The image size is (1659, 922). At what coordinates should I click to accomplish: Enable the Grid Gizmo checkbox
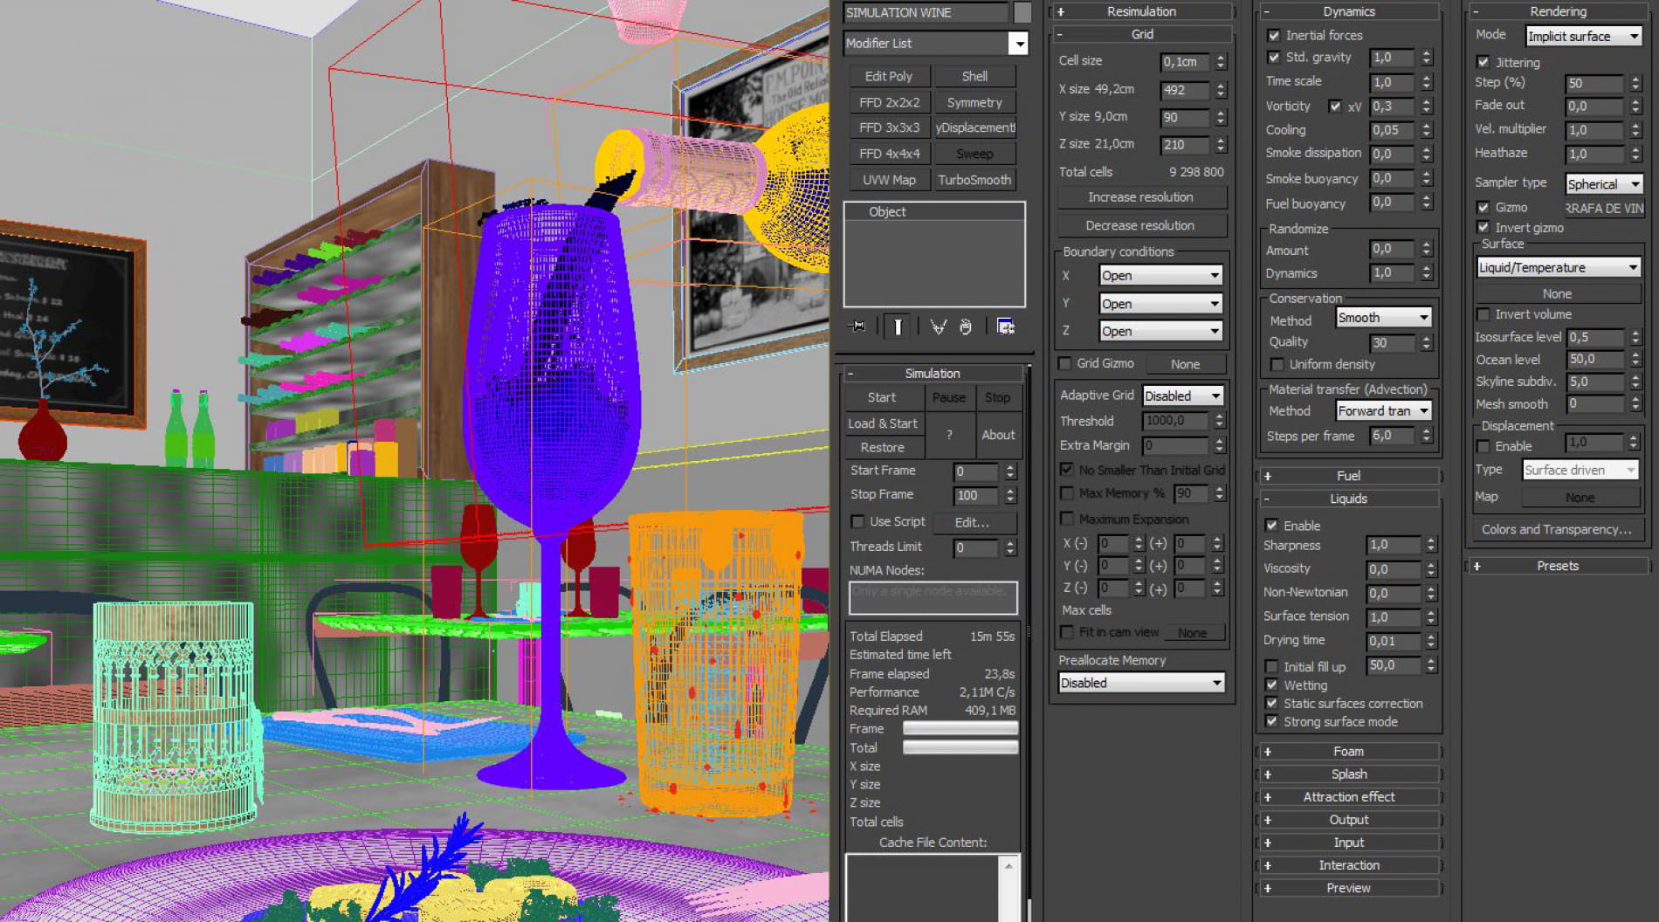click(x=1064, y=363)
